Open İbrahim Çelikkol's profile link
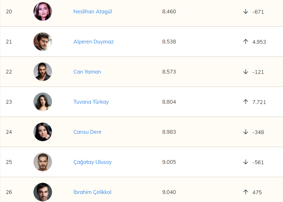This screenshot has height=202, width=283. coord(92,192)
